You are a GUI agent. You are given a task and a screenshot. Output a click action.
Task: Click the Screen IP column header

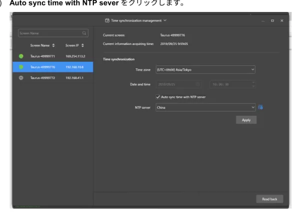(x=72, y=45)
